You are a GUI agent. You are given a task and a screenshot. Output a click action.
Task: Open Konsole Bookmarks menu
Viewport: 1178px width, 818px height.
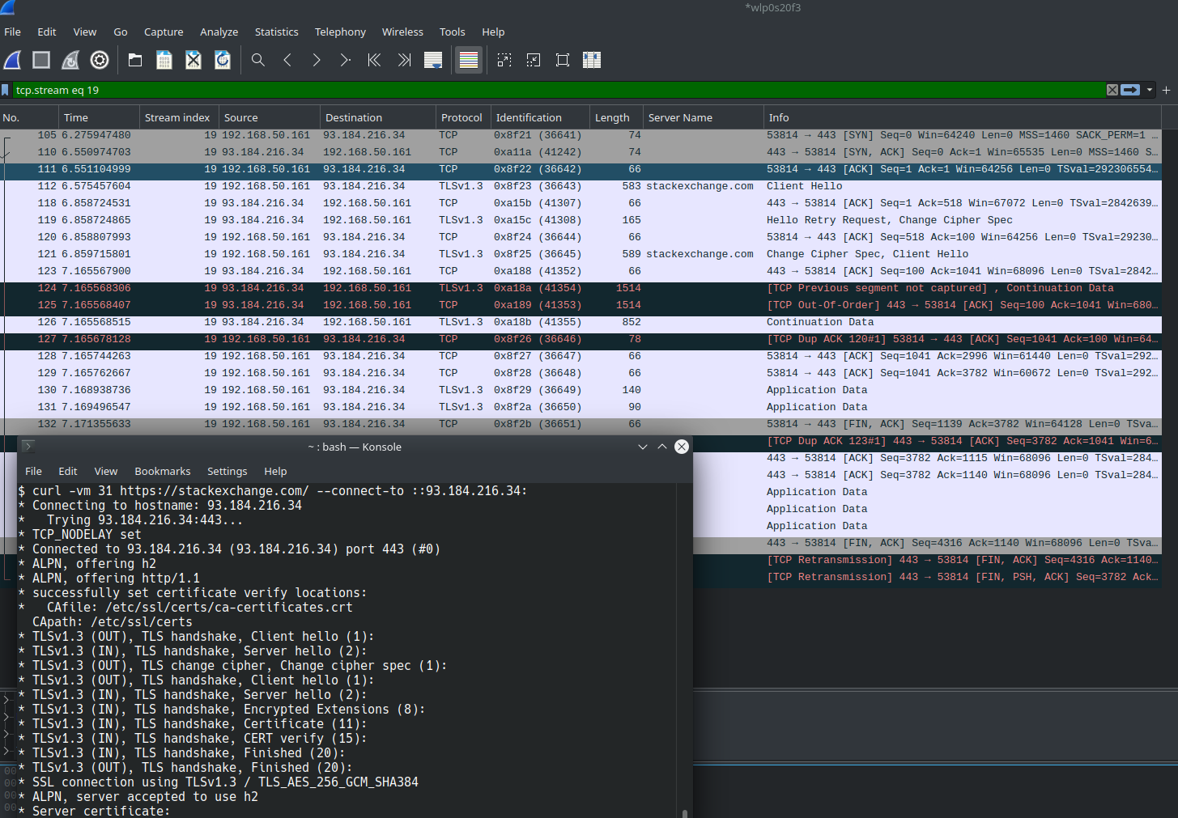click(x=163, y=471)
